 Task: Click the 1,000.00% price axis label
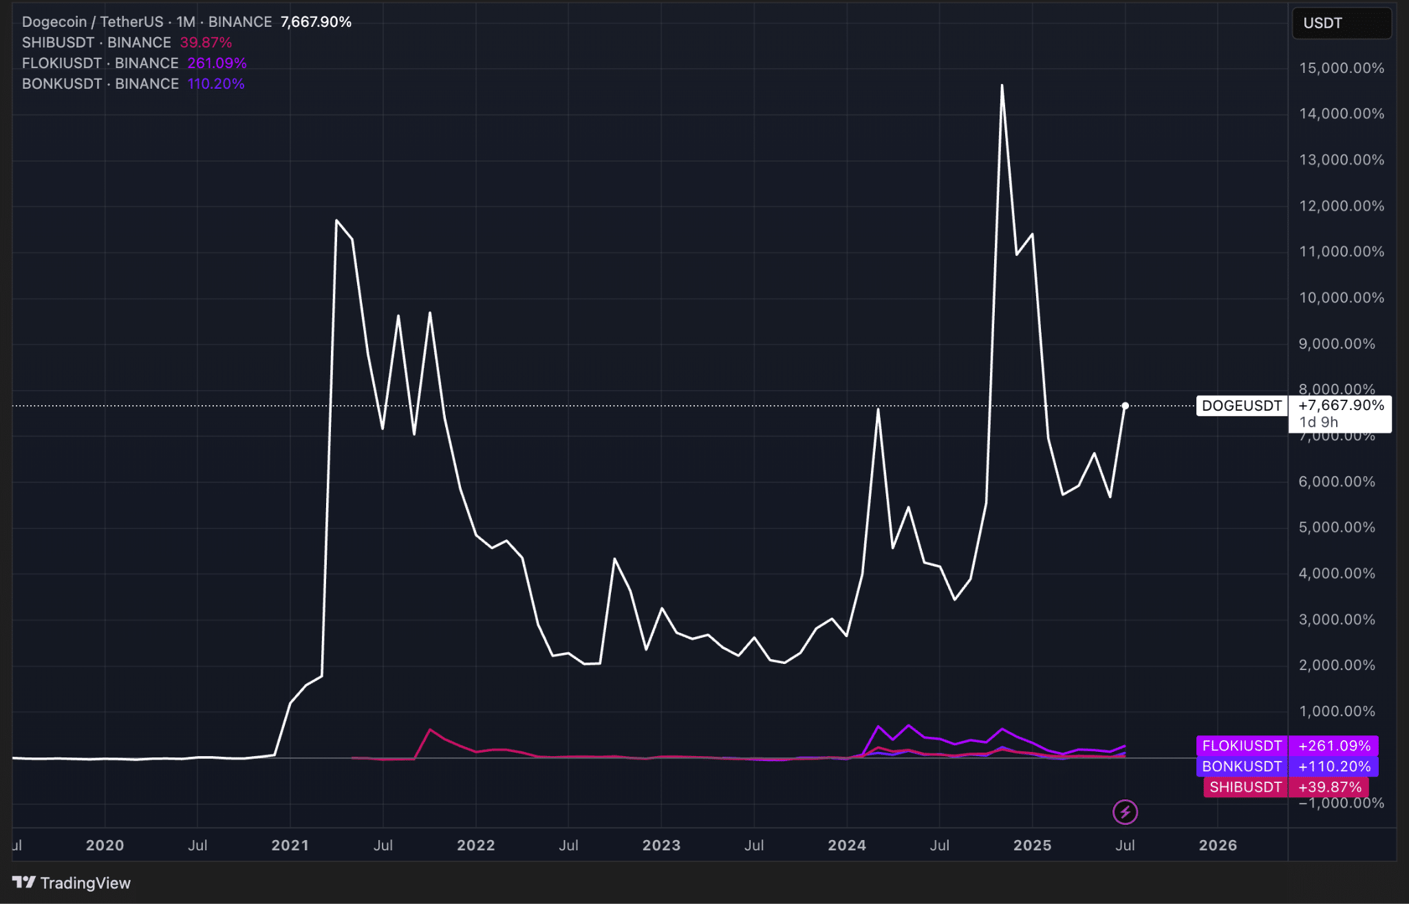click(x=1337, y=711)
